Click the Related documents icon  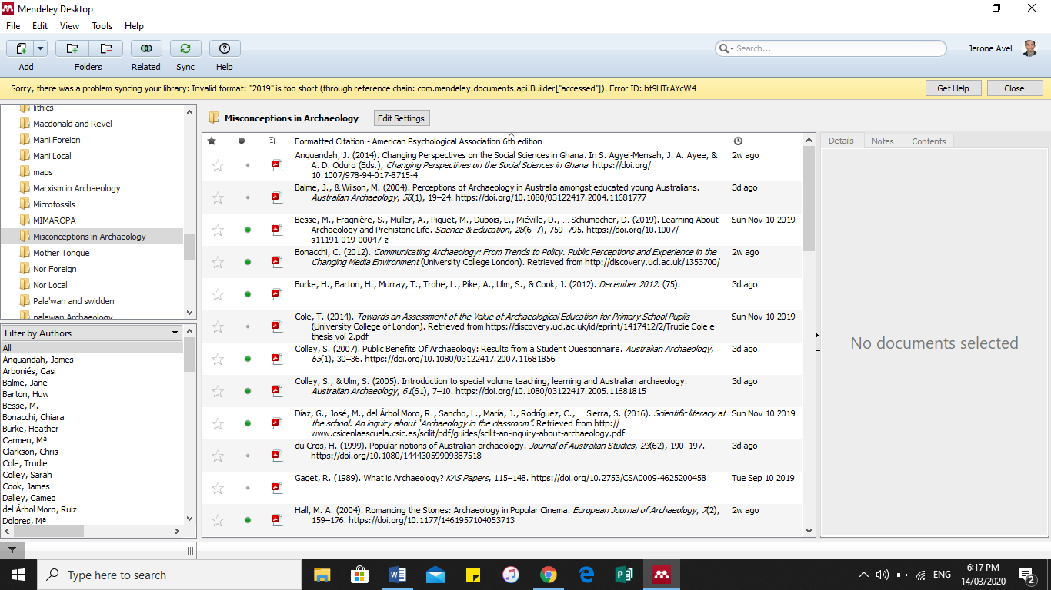[145, 48]
